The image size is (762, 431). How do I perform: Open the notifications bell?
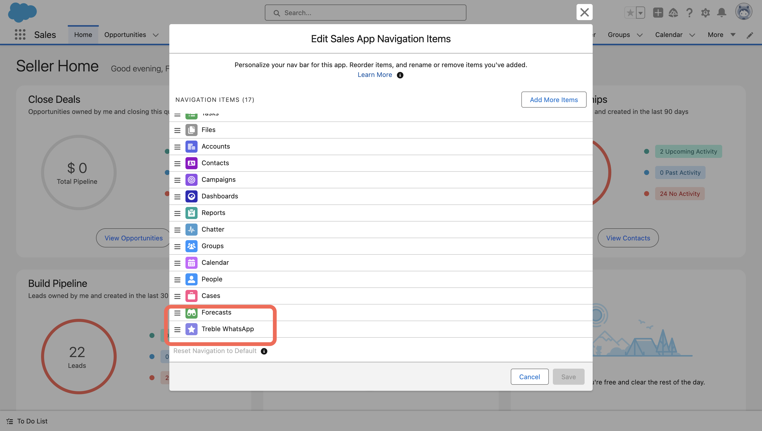(x=721, y=13)
